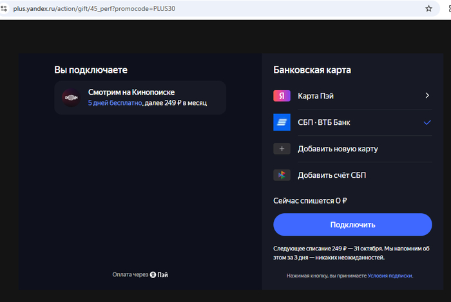Click the Вы подключаете heading
Viewport: 451px width, 302px height.
91,70
